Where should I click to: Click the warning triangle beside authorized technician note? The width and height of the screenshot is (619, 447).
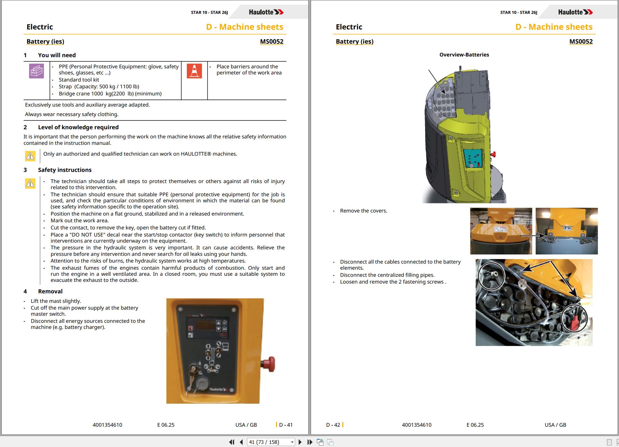[30, 156]
